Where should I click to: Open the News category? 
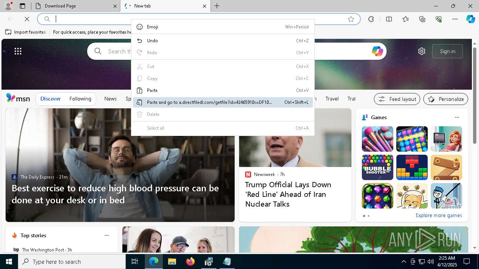[110, 99]
